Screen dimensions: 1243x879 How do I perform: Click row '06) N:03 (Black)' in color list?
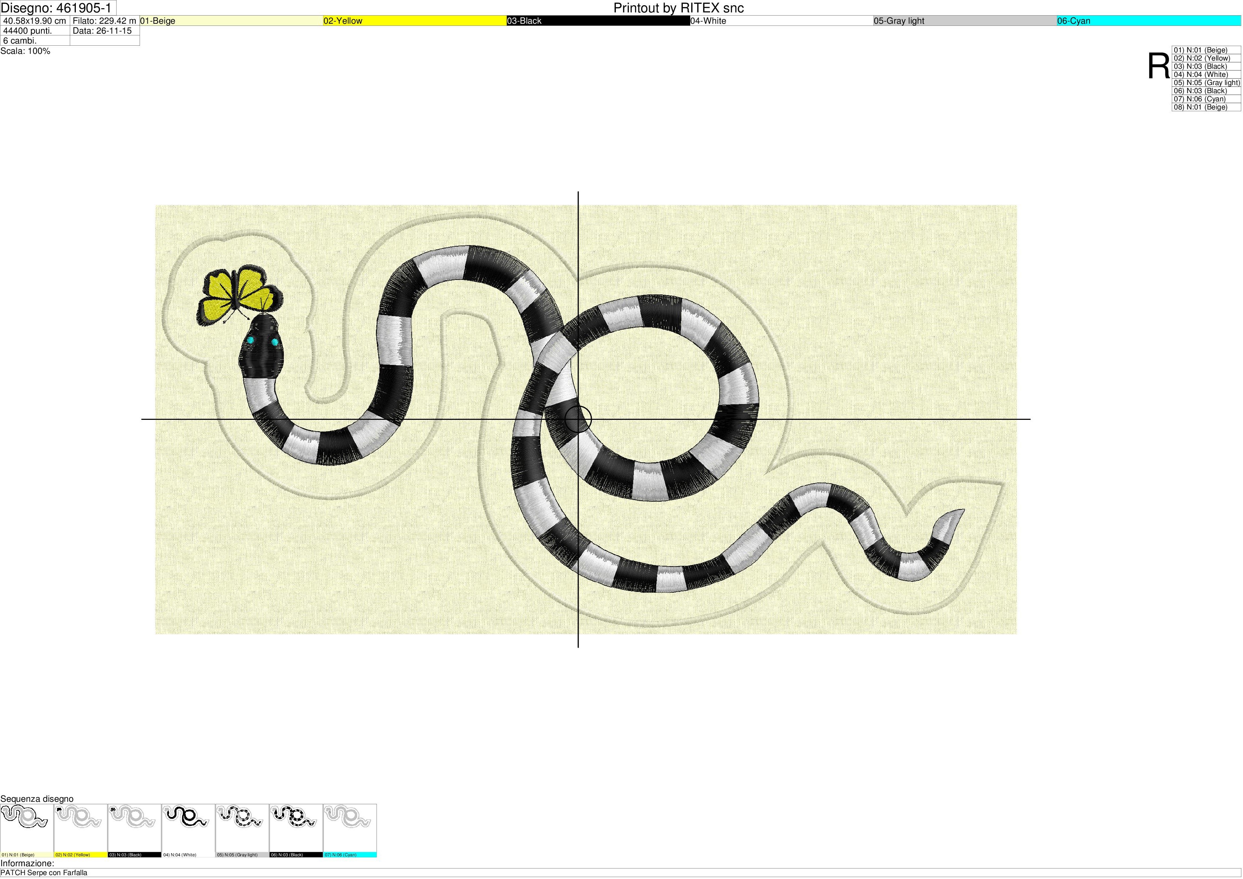(x=1207, y=90)
